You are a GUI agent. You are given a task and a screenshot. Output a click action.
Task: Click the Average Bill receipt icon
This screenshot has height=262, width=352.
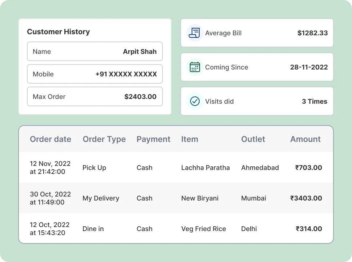(195, 33)
